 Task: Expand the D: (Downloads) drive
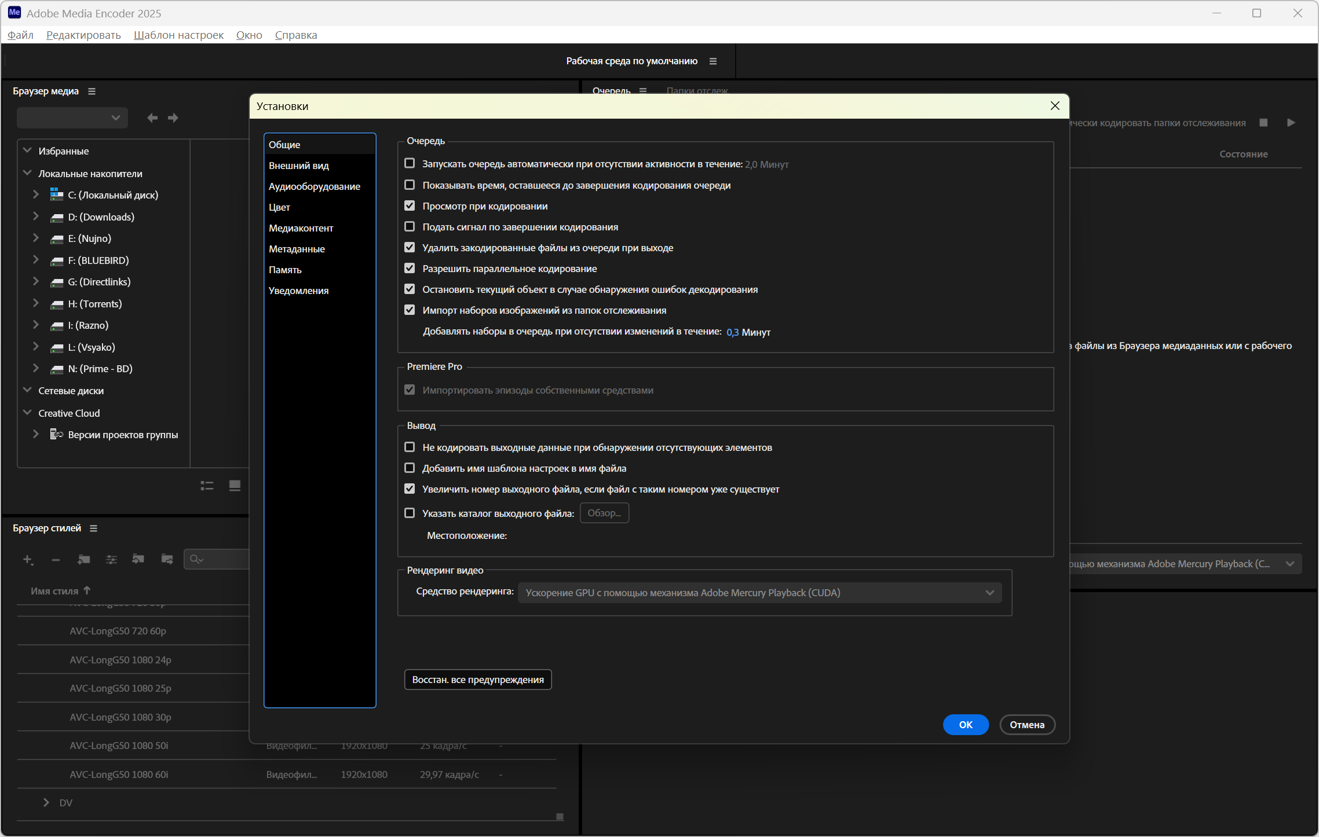point(36,216)
